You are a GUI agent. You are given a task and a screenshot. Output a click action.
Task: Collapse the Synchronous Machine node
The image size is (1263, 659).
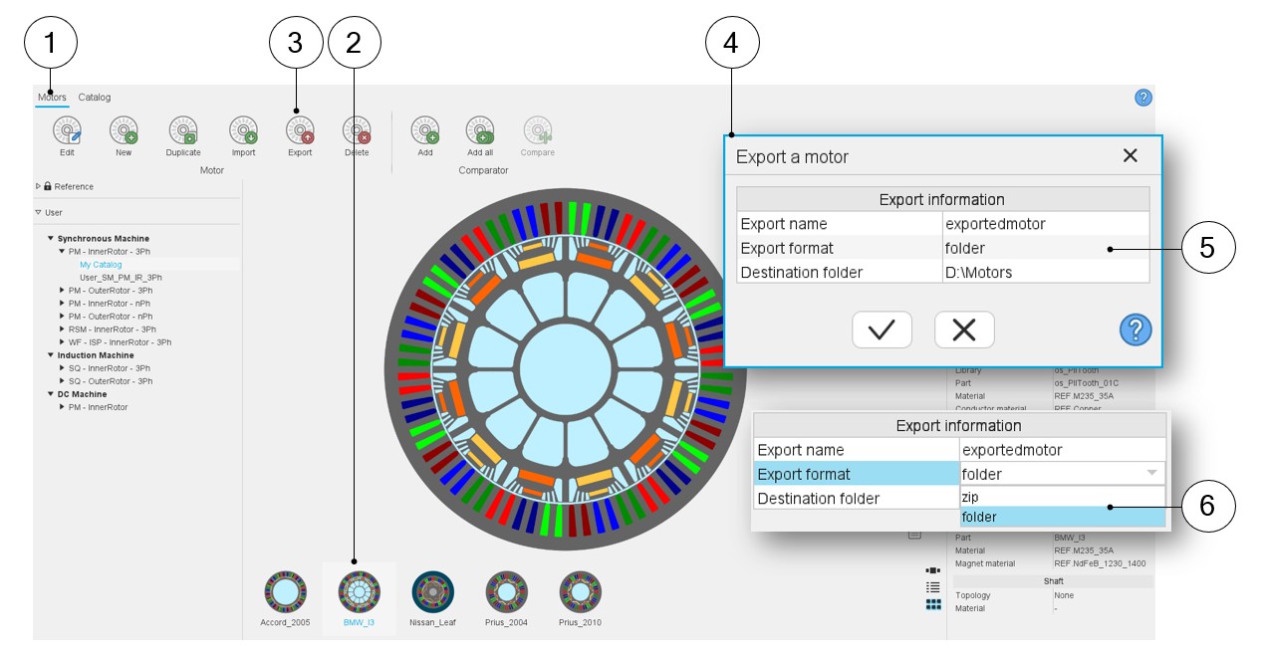(51, 239)
